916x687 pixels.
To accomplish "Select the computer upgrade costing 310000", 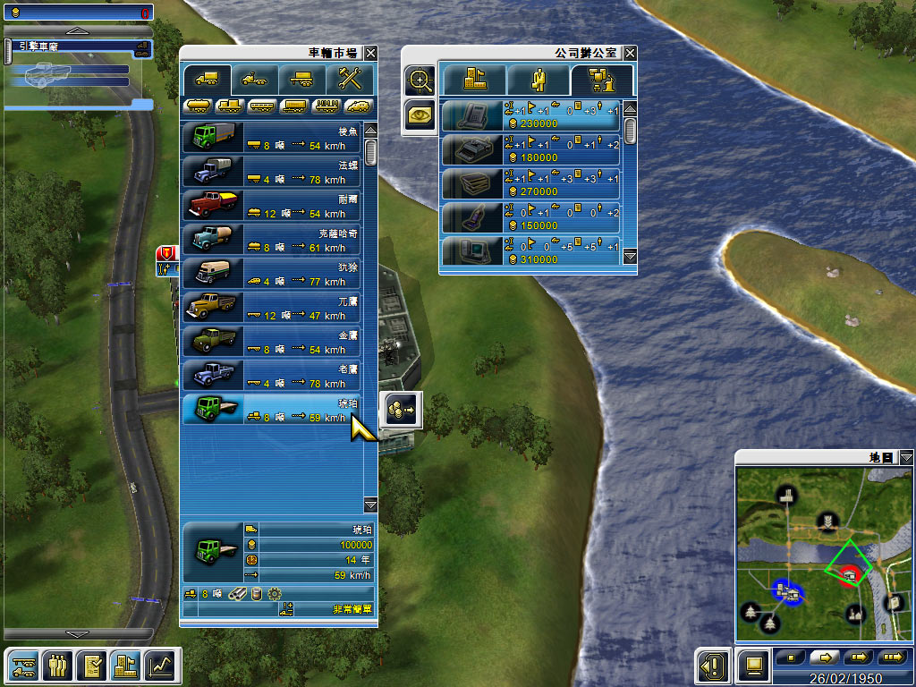I will click(531, 250).
